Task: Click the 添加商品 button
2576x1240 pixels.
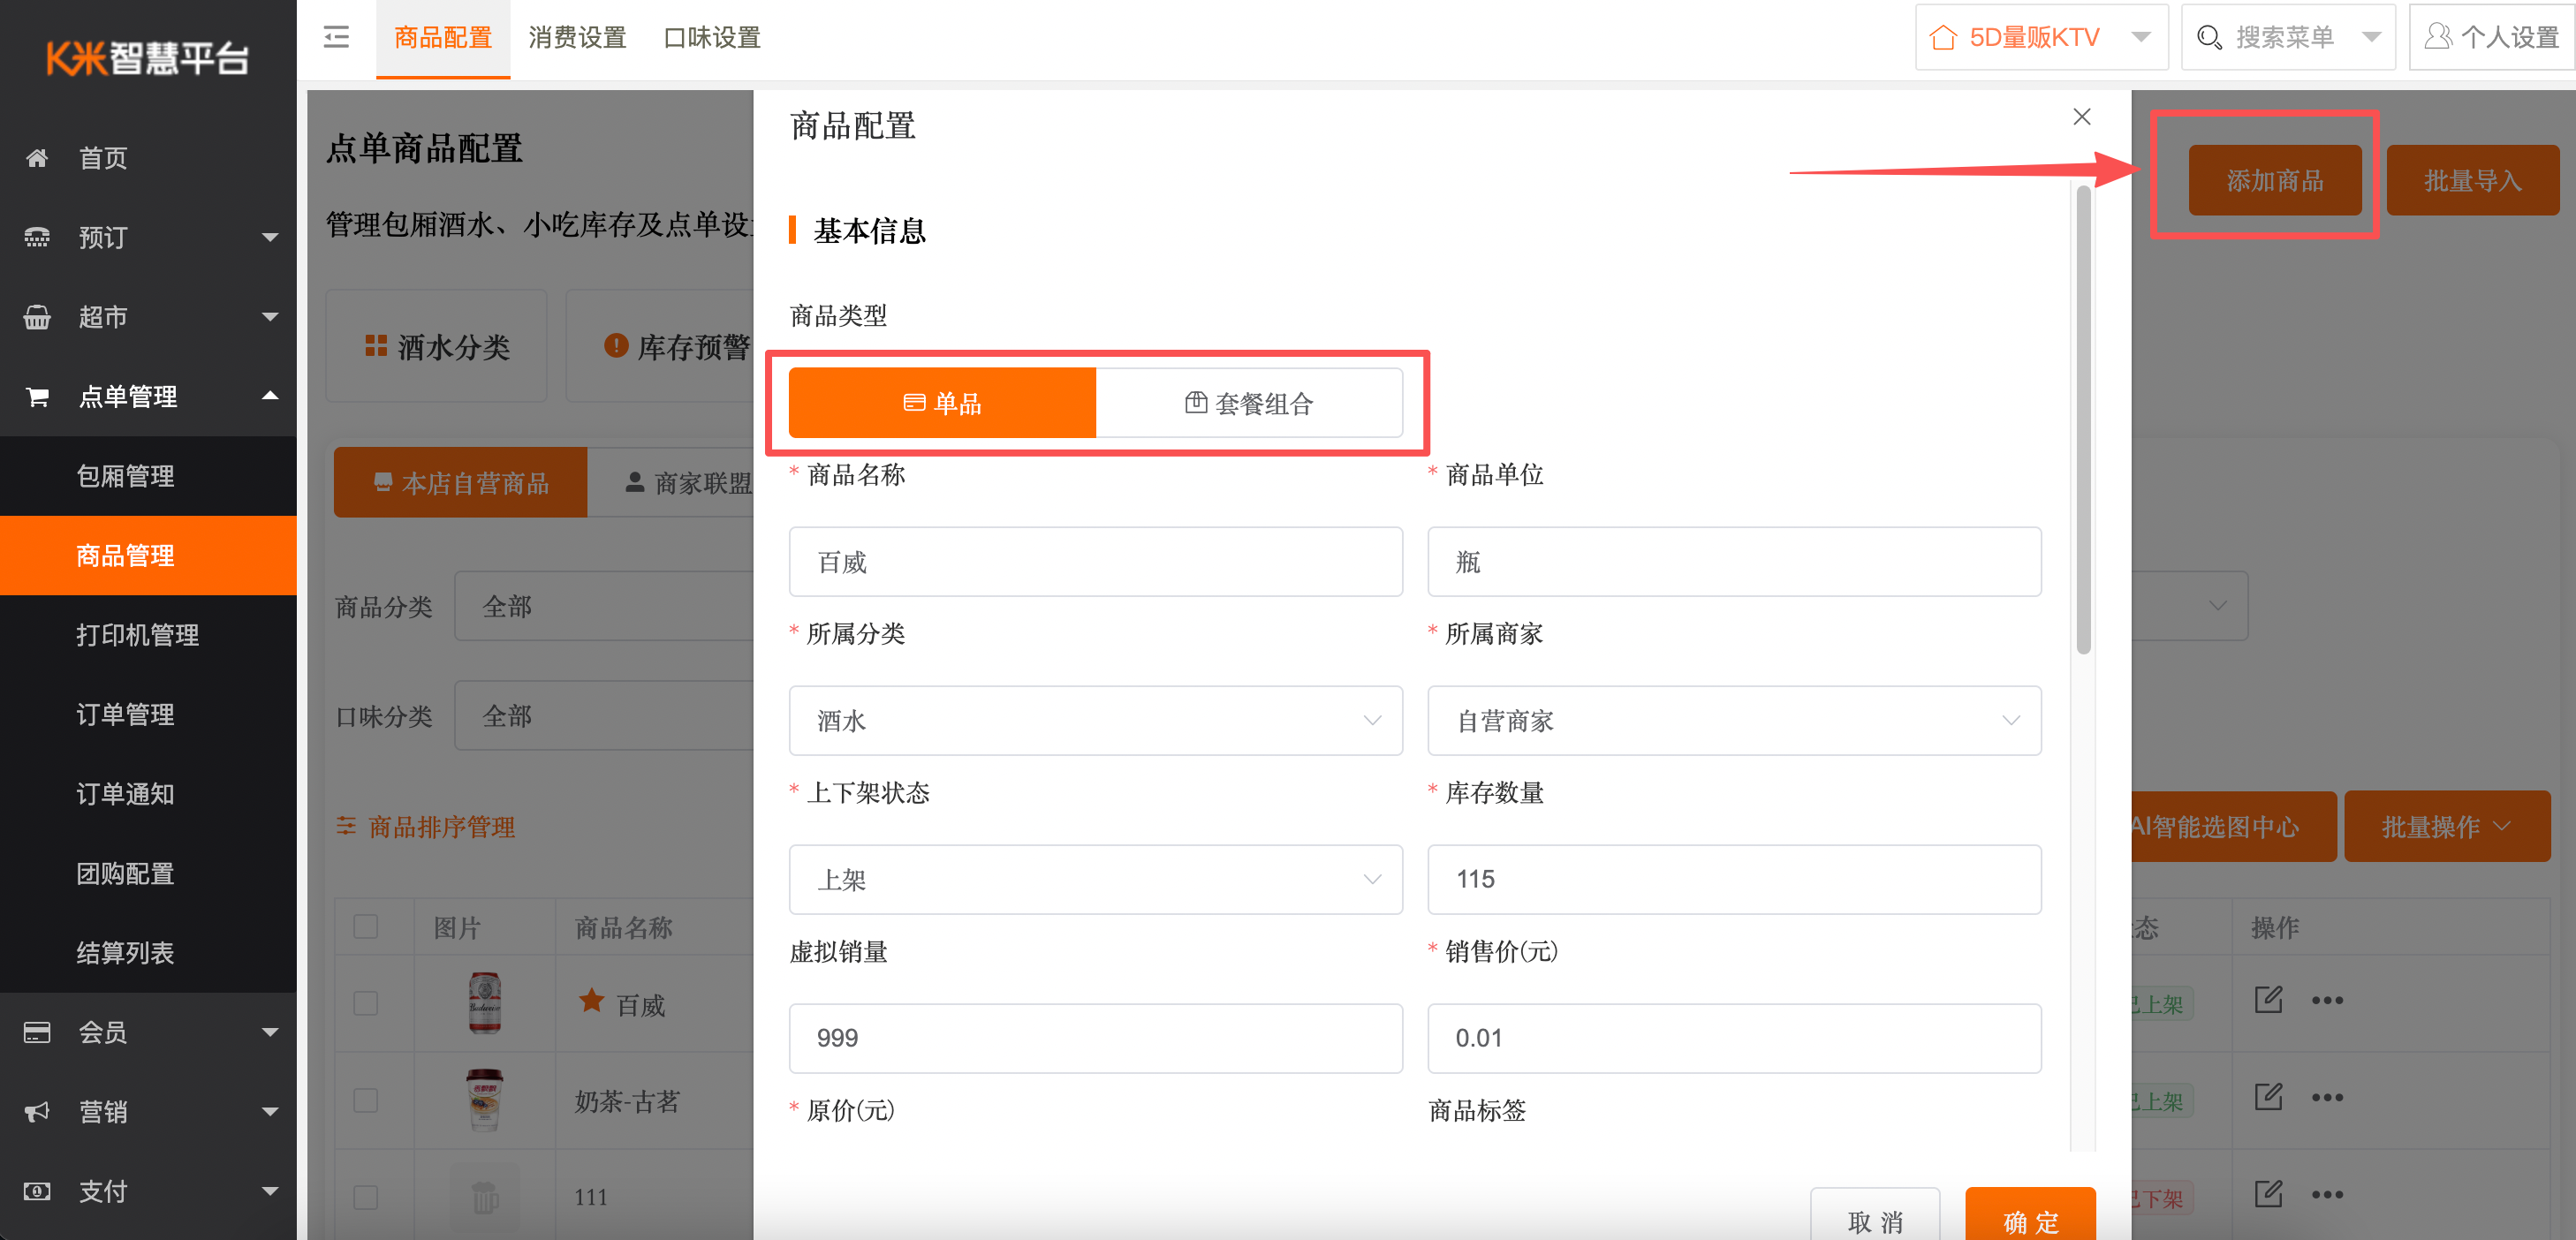Action: point(2275,180)
